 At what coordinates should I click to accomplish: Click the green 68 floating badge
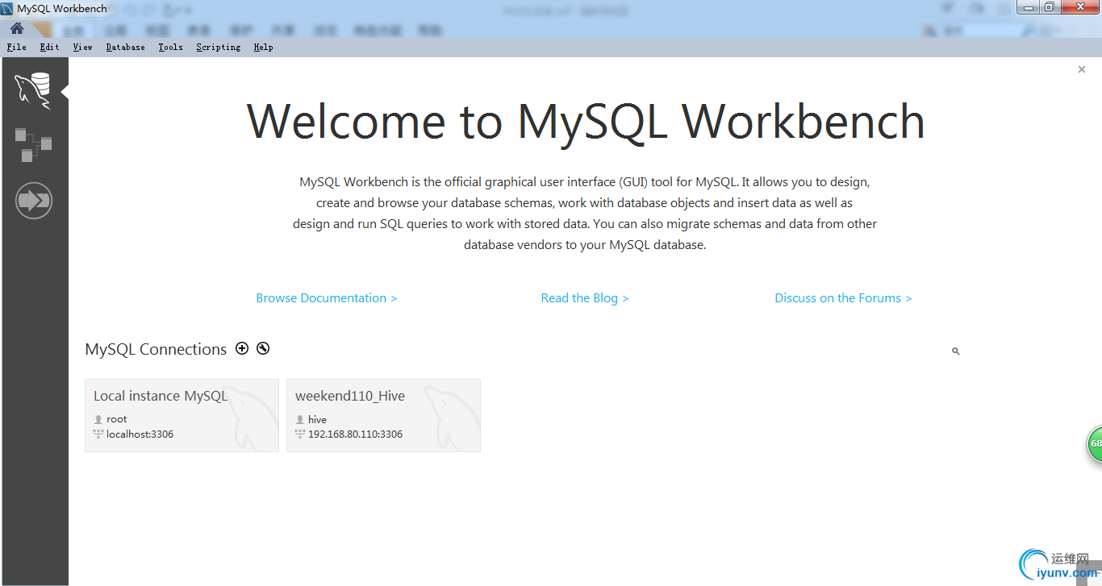pos(1094,443)
